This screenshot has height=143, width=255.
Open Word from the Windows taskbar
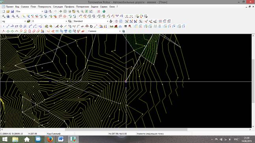click(61, 139)
